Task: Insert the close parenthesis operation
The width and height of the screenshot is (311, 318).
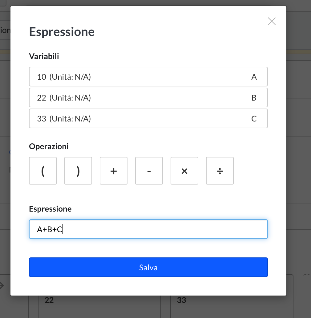Action: (x=78, y=171)
